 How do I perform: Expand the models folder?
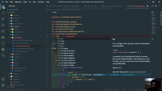[x=17, y=54]
